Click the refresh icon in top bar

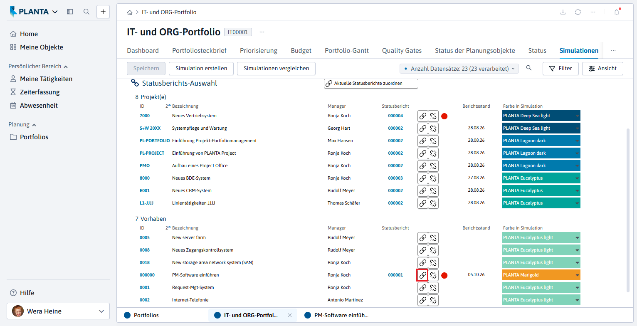click(578, 12)
